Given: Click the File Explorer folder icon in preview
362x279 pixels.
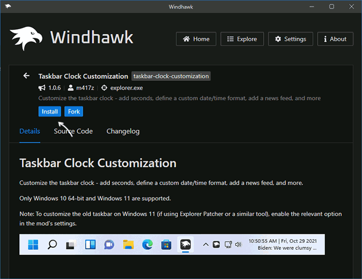Looking at the screenshot, I should point(129,244).
